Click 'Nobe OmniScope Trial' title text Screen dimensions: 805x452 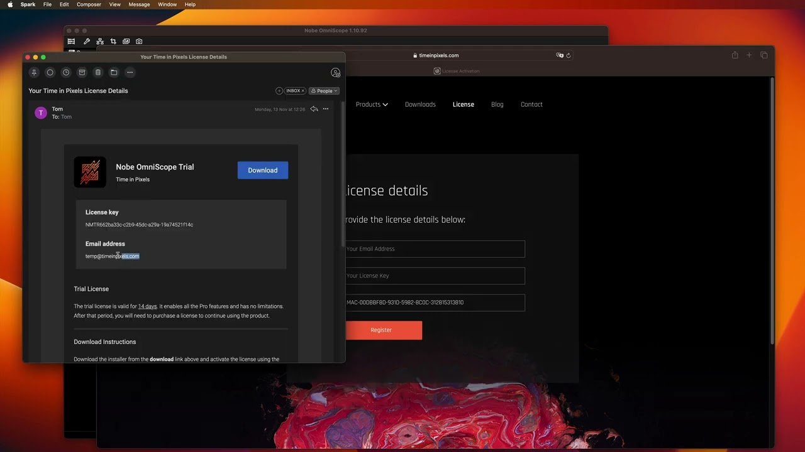click(x=155, y=167)
